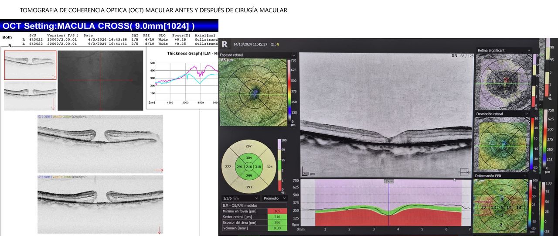
Task: Click the 165 µm marker on thickness profile
Action: tap(389, 181)
